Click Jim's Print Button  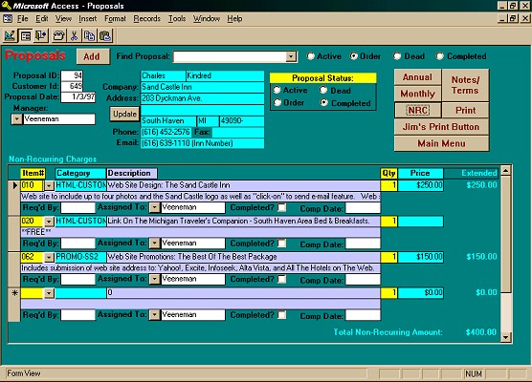(441, 127)
